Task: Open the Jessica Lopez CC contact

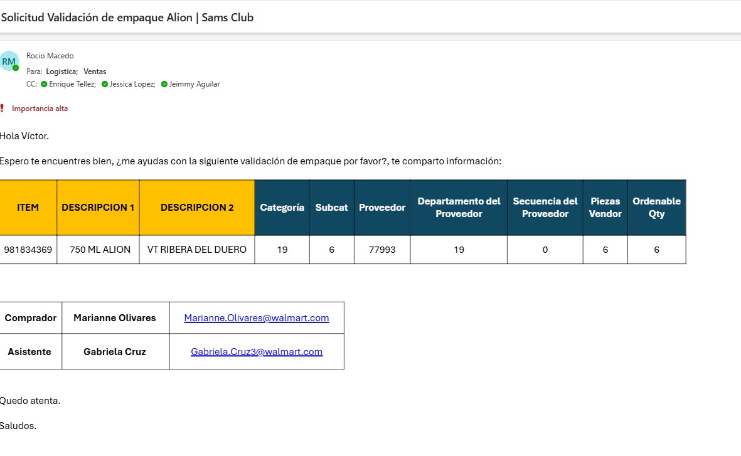Action: click(x=132, y=84)
